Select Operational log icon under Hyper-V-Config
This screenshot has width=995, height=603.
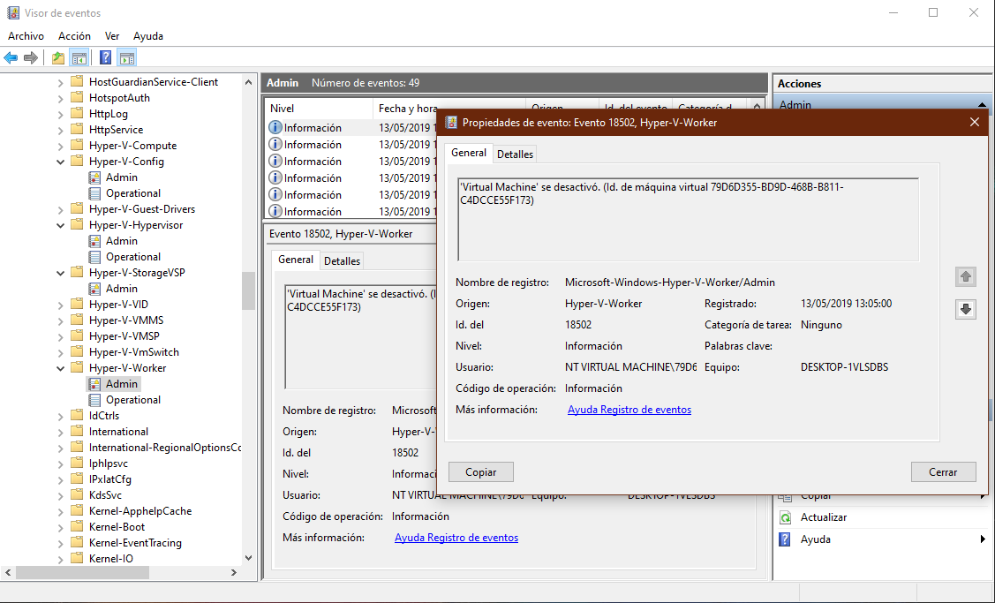[94, 193]
